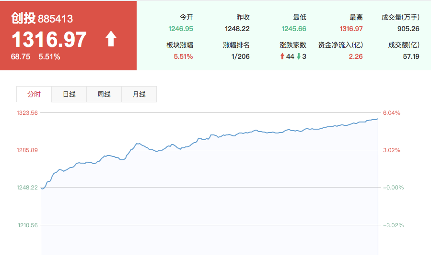Viewport: 431px width, 255px height.
Task: Select the net inflow value 2.26
Action: click(x=356, y=56)
